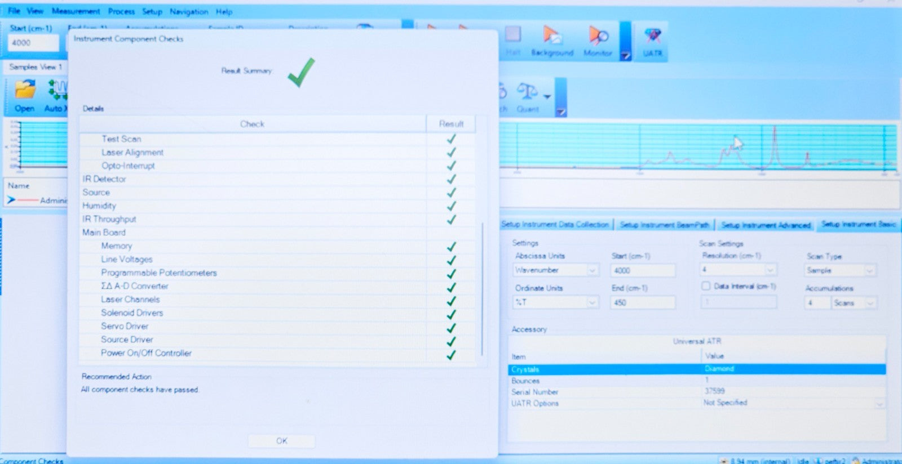Image resolution: width=902 pixels, height=464 pixels.
Task: Select the IR Throughput check row
Action: (277, 219)
